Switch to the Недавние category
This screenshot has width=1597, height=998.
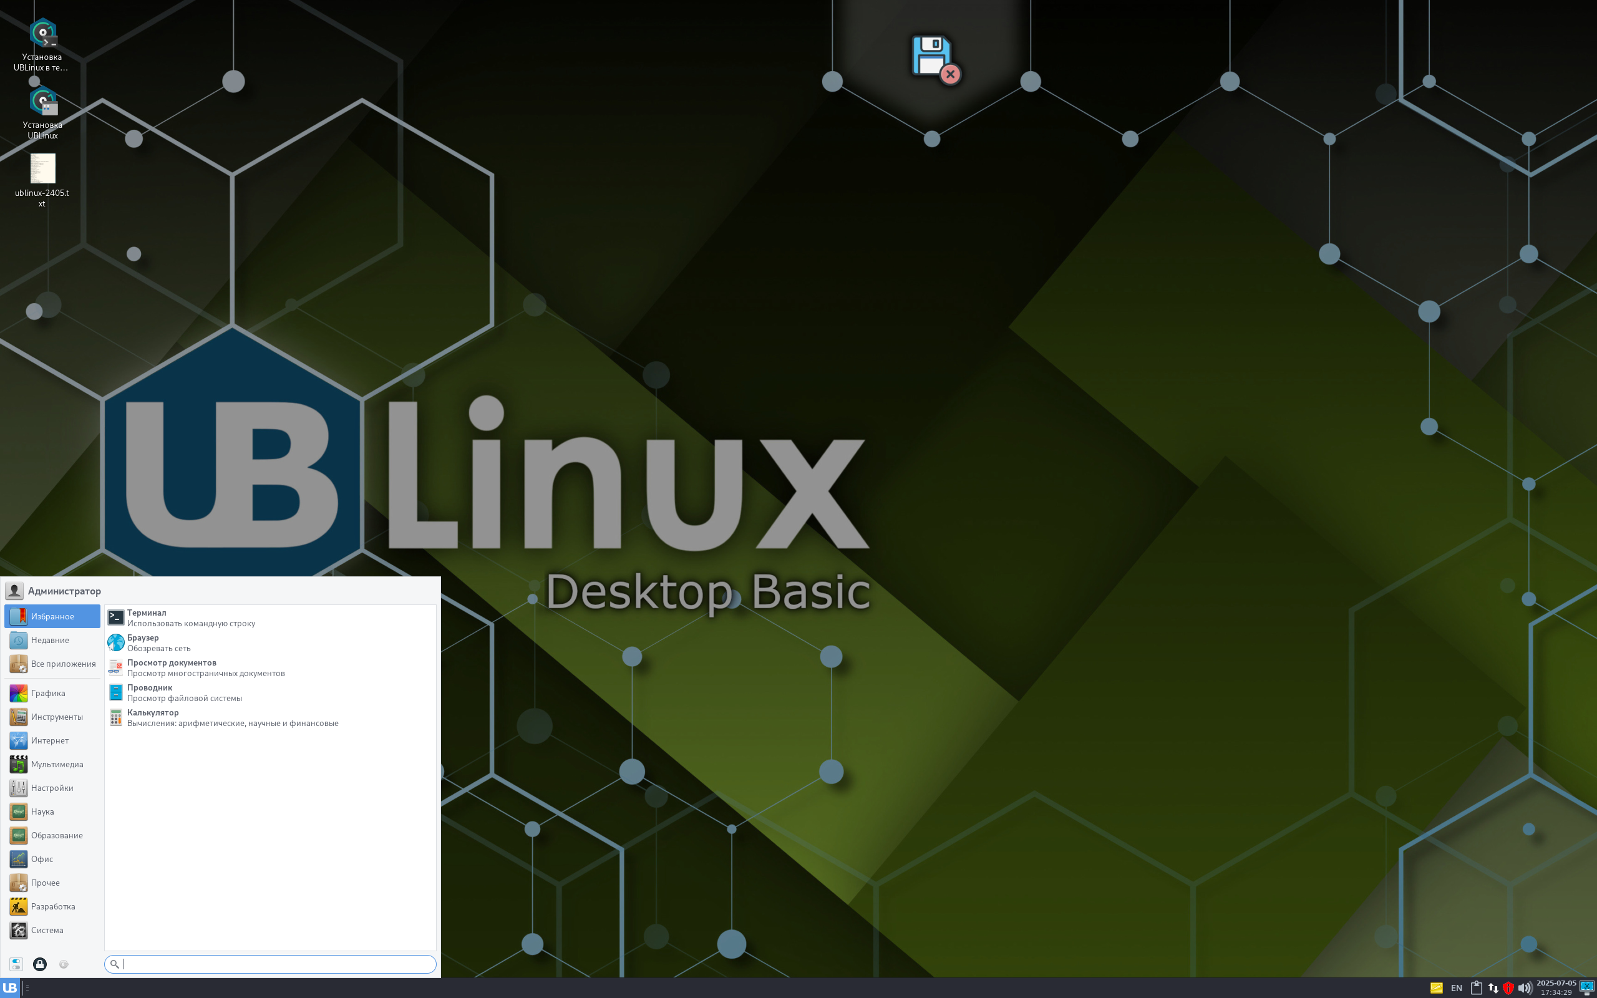point(52,639)
